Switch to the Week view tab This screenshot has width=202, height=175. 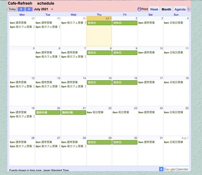[154, 9]
